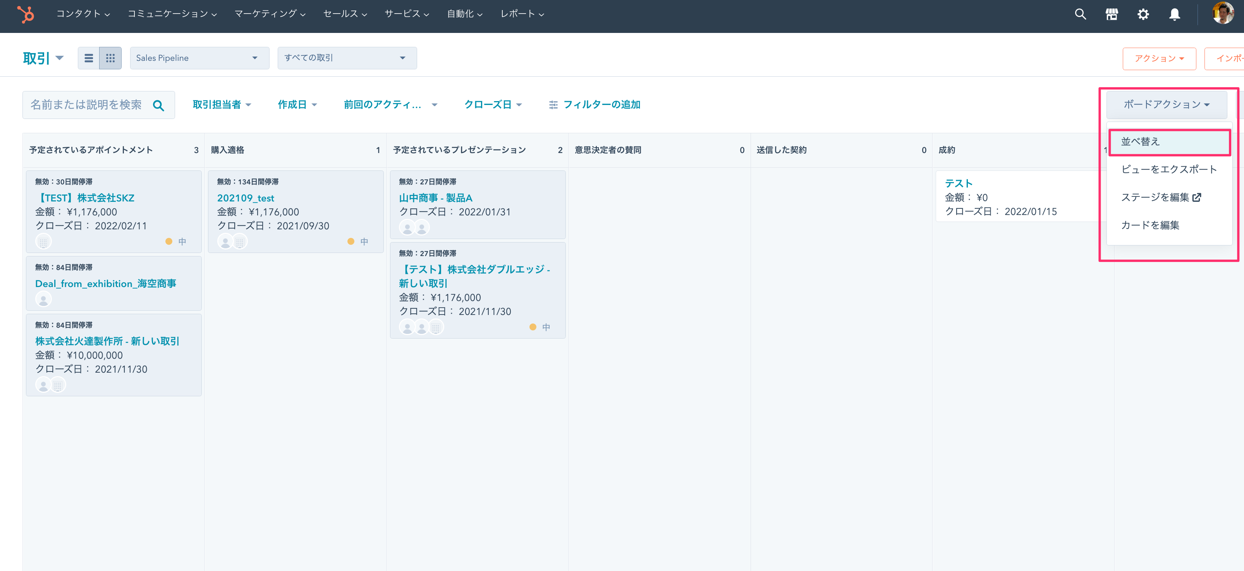Switch to list view icon
Image resolution: width=1244 pixels, height=571 pixels.
pyautogui.click(x=88, y=58)
